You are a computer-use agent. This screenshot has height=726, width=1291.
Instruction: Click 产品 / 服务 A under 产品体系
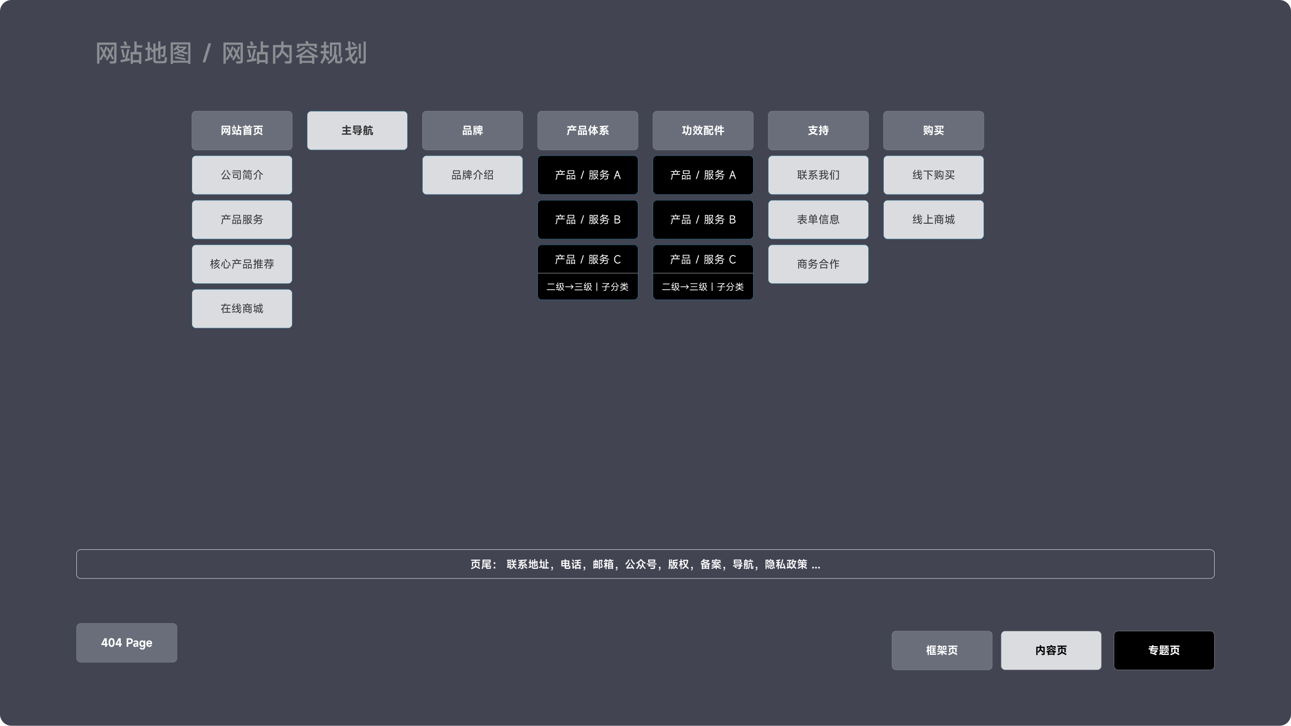pos(587,175)
